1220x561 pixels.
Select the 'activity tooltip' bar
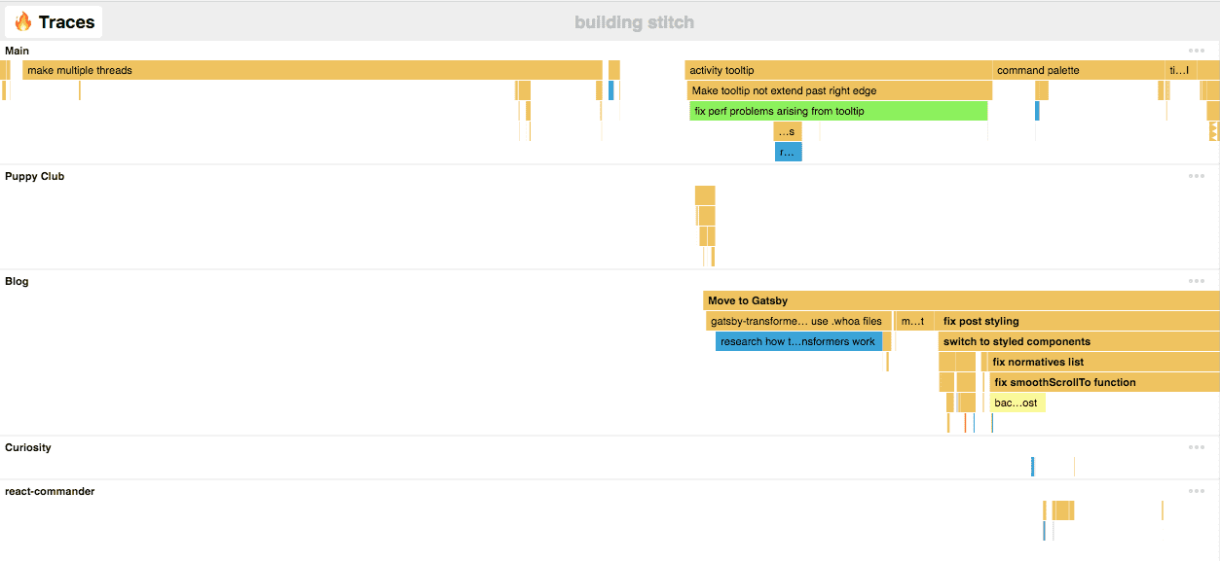pyautogui.click(x=837, y=70)
